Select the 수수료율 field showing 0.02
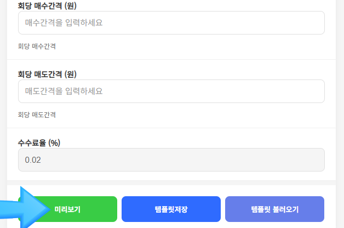The height and width of the screenshot is (228, 344). (x=171, y=160)
